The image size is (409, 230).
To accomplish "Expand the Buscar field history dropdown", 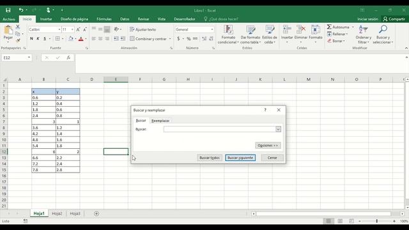I will pos(278,129).
